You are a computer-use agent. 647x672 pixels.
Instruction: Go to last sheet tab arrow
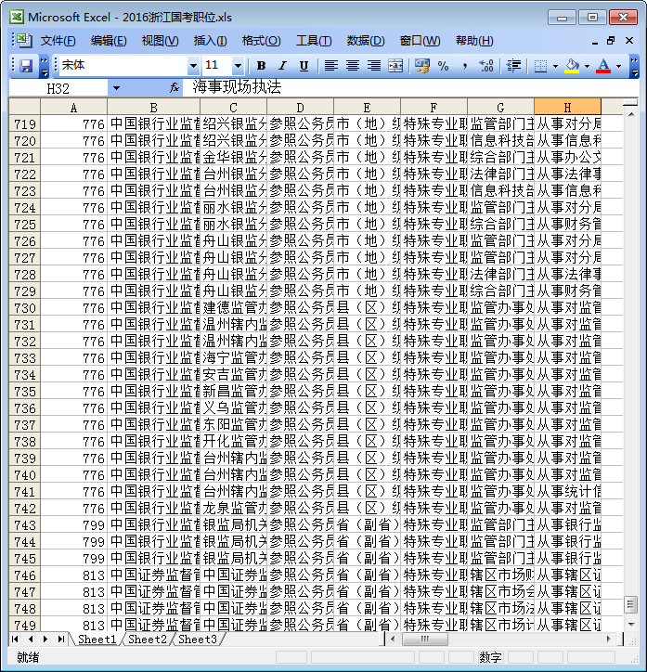[x=60, y=639]
